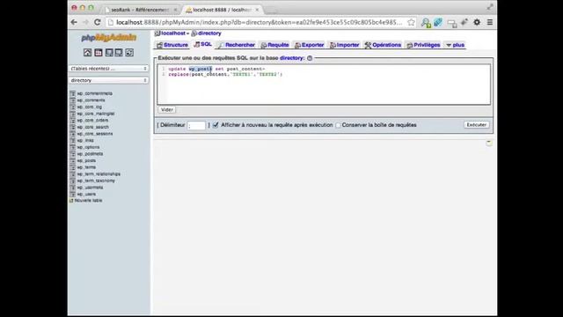Click the gear extension icon in toolbar
Screen dimensions: 563x317
(477, 22)
